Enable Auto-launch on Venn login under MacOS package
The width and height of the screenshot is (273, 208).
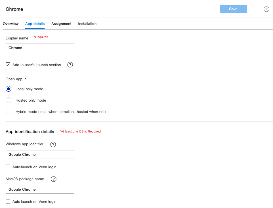[8, 201]
